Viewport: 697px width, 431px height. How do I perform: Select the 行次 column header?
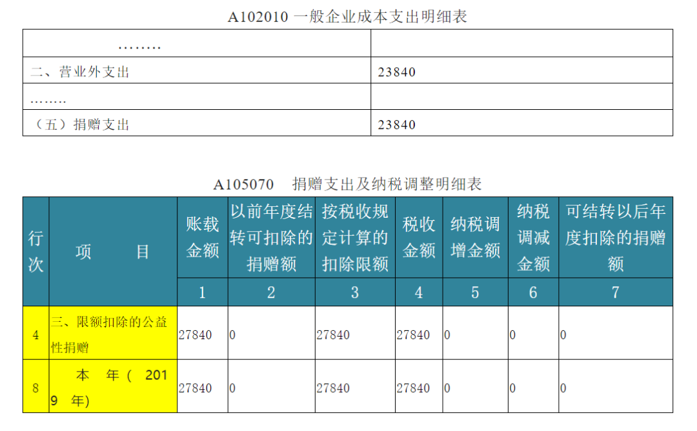(35, 251)
